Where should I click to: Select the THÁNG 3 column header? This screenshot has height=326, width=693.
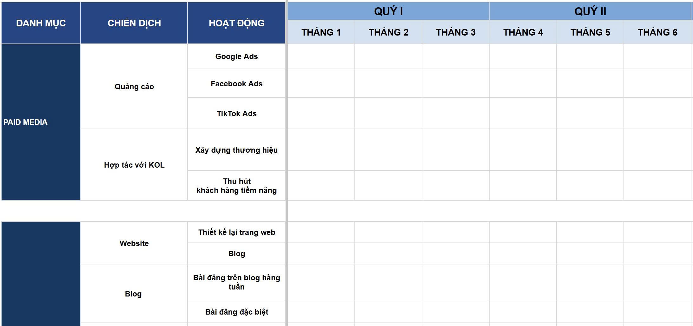(x=456, y=32)
